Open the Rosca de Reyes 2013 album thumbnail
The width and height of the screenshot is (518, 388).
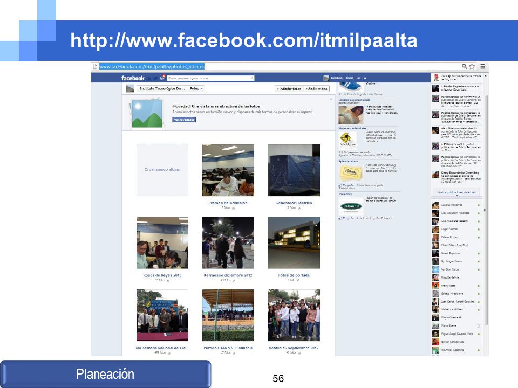pyautogui.click(x=162, y=243)
